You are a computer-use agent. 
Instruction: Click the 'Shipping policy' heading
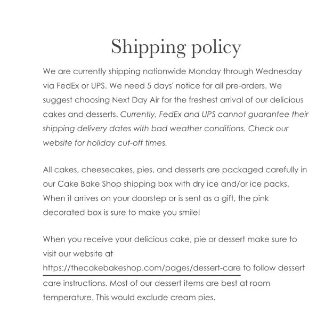point(176,47)
